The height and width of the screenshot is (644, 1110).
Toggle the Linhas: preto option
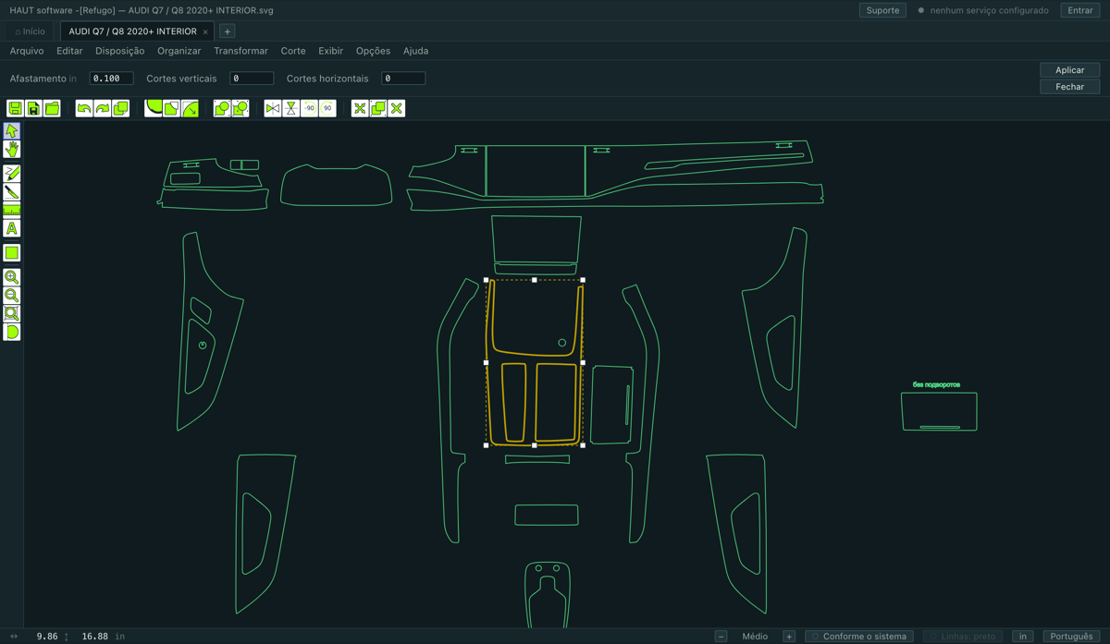963,637
